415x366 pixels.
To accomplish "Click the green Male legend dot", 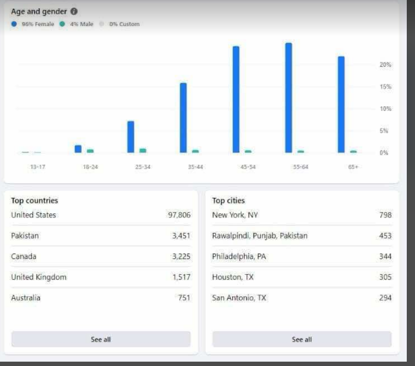I will [x=62, y=24].
